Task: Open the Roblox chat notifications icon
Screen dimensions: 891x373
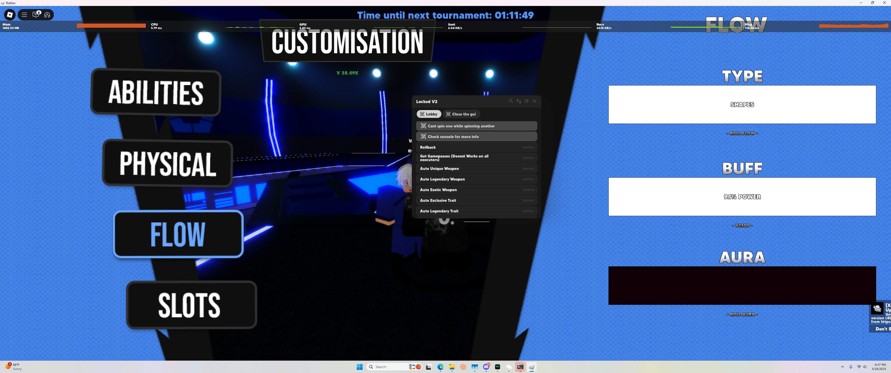Action: coord(36,15)
